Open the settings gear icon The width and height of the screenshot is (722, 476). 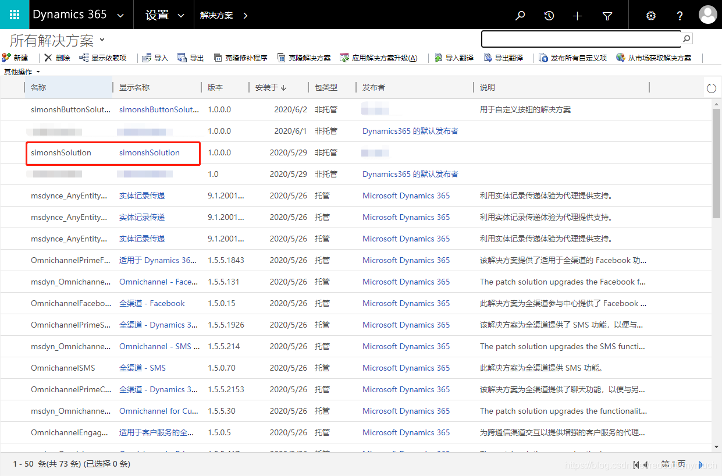click(x=651, y=16)
